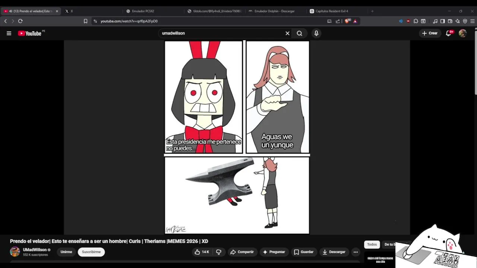Viewport: 477px width, 268px height.
Task: Open the YouTube hamburger guide menu
Action: (x=9, y=33)
